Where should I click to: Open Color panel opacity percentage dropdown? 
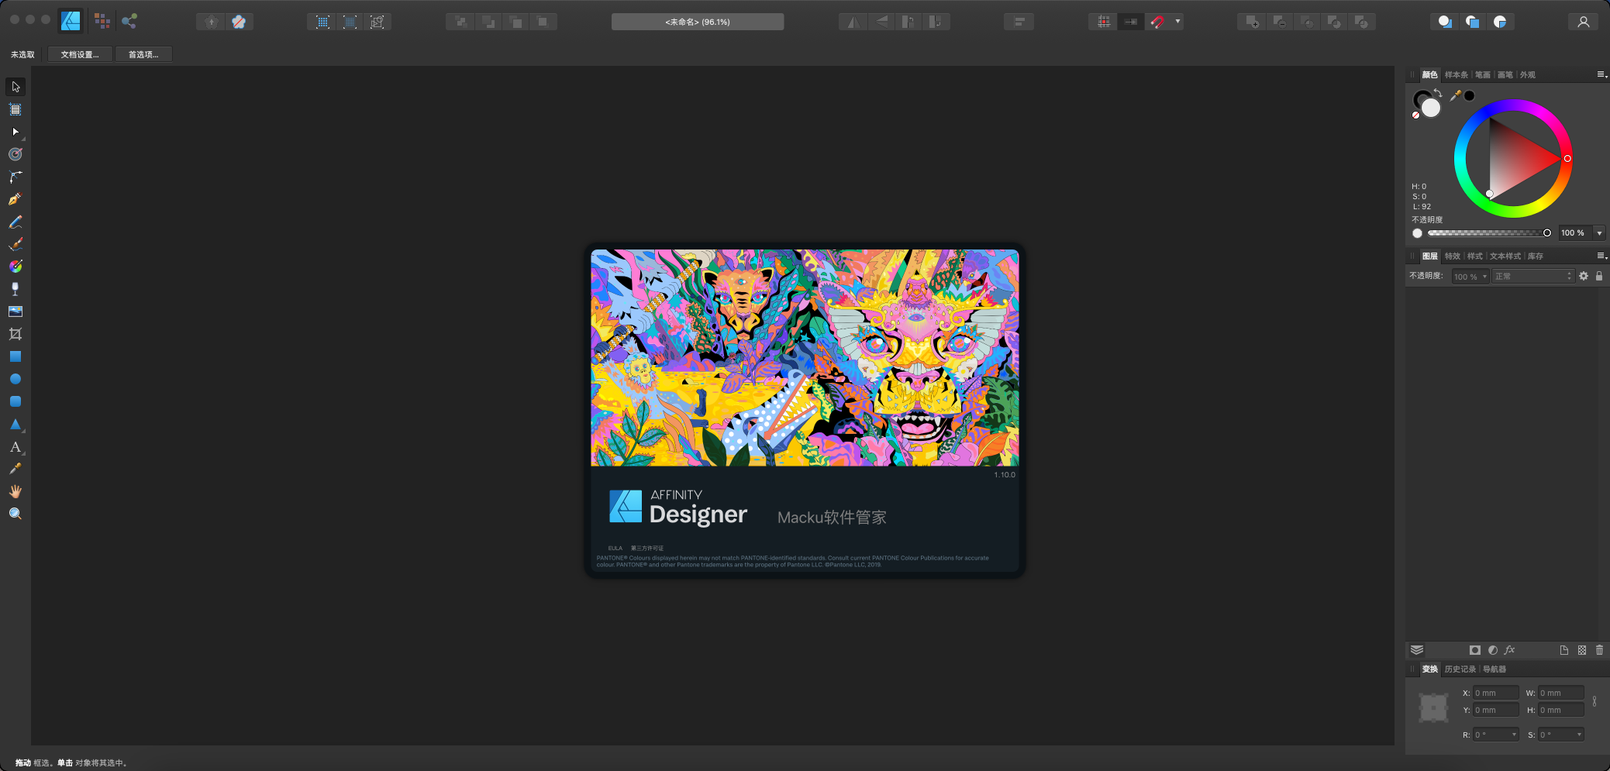[x=1599, y=232]
